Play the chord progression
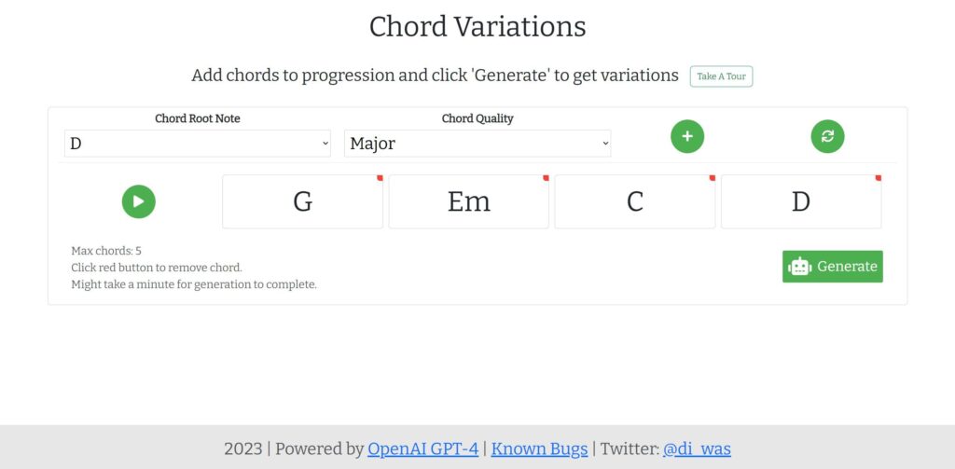955x469 pixels. pos(139,201)
